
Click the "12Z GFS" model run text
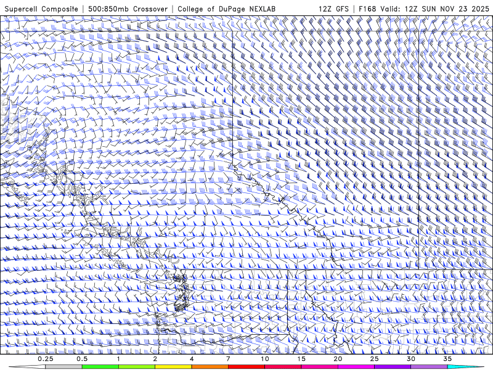pyautogui.click(x=333, y=9)
